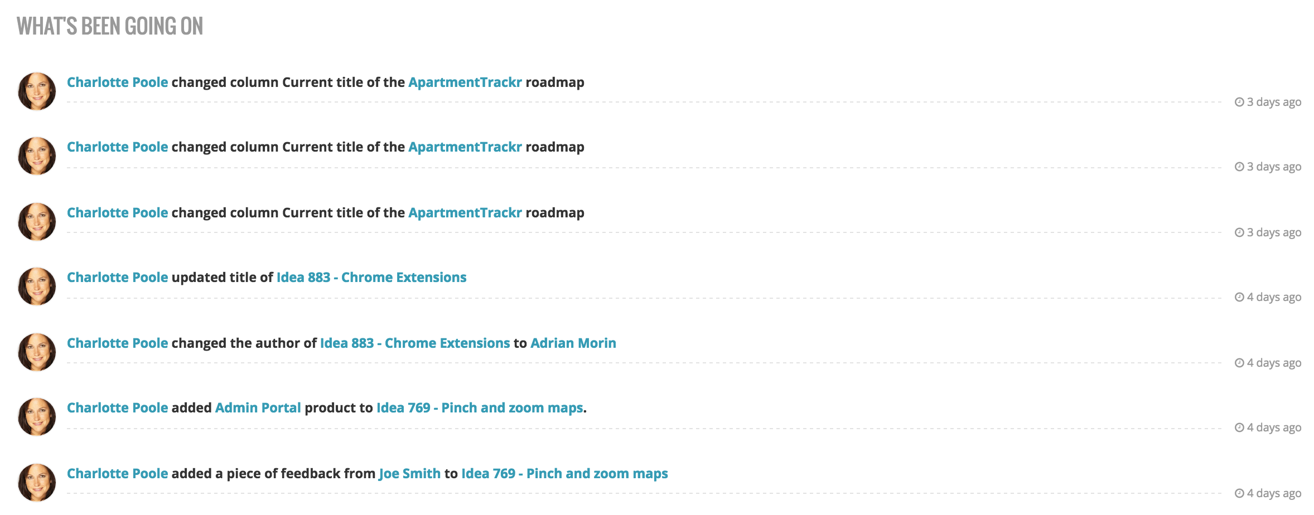Click Charlotte Poole avatar on author change entry
Screen dimensions: 1314x515
click(x=37, y=352)
